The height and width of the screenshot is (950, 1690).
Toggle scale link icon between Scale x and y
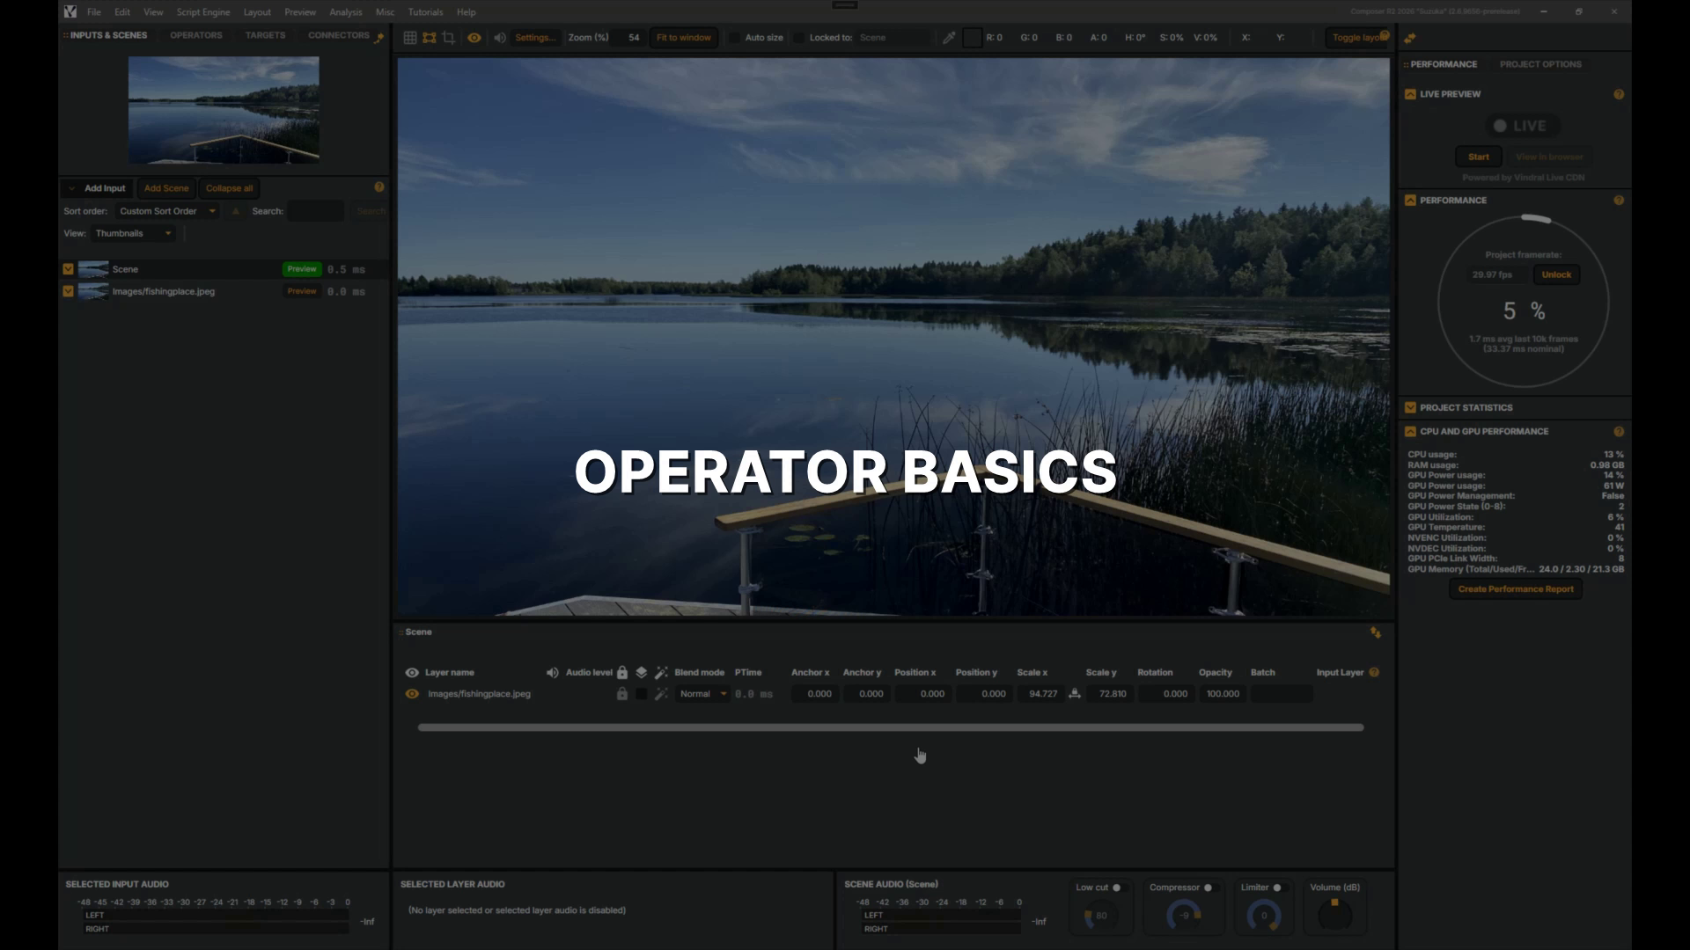pos(1075,694)
